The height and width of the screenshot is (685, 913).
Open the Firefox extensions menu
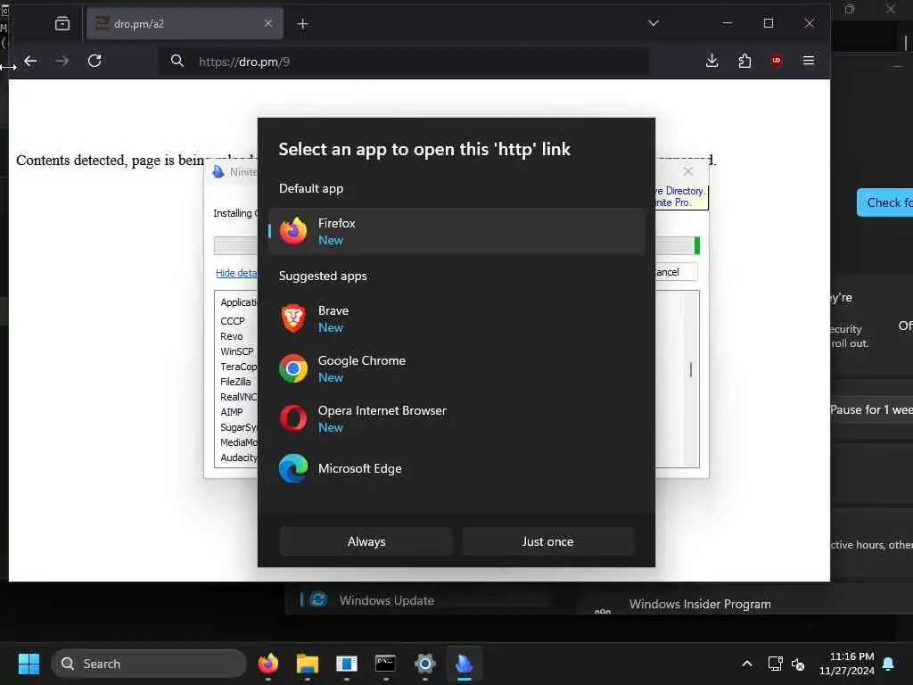(744, 61)
